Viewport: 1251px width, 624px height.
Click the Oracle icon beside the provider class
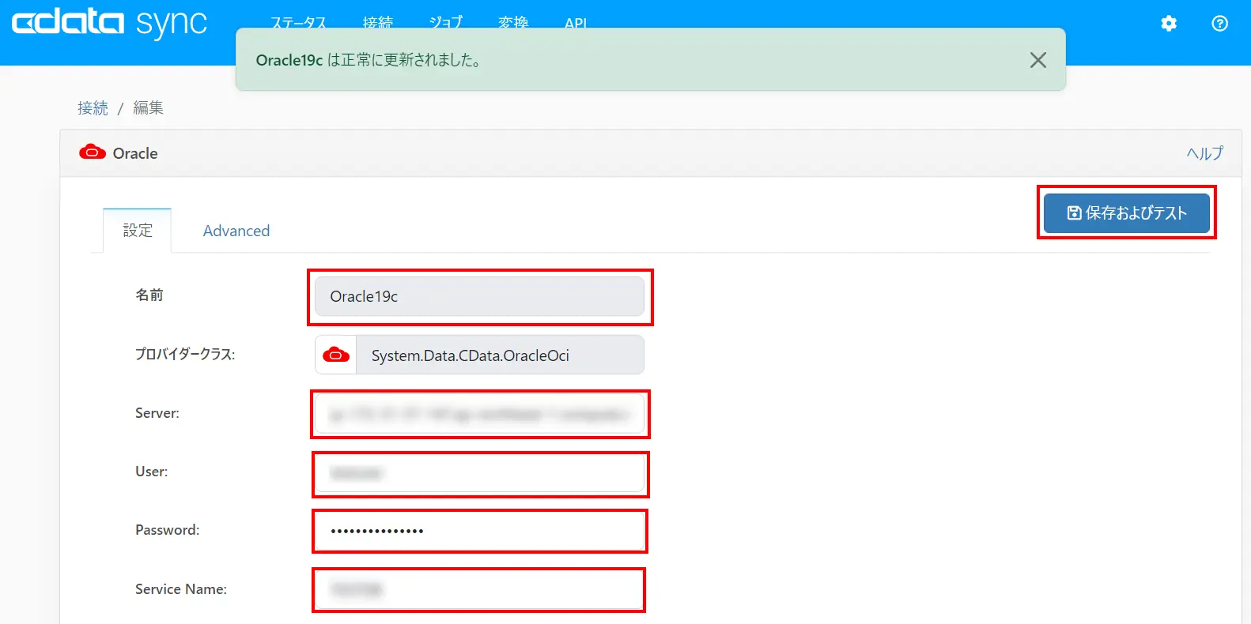point(336,355)
